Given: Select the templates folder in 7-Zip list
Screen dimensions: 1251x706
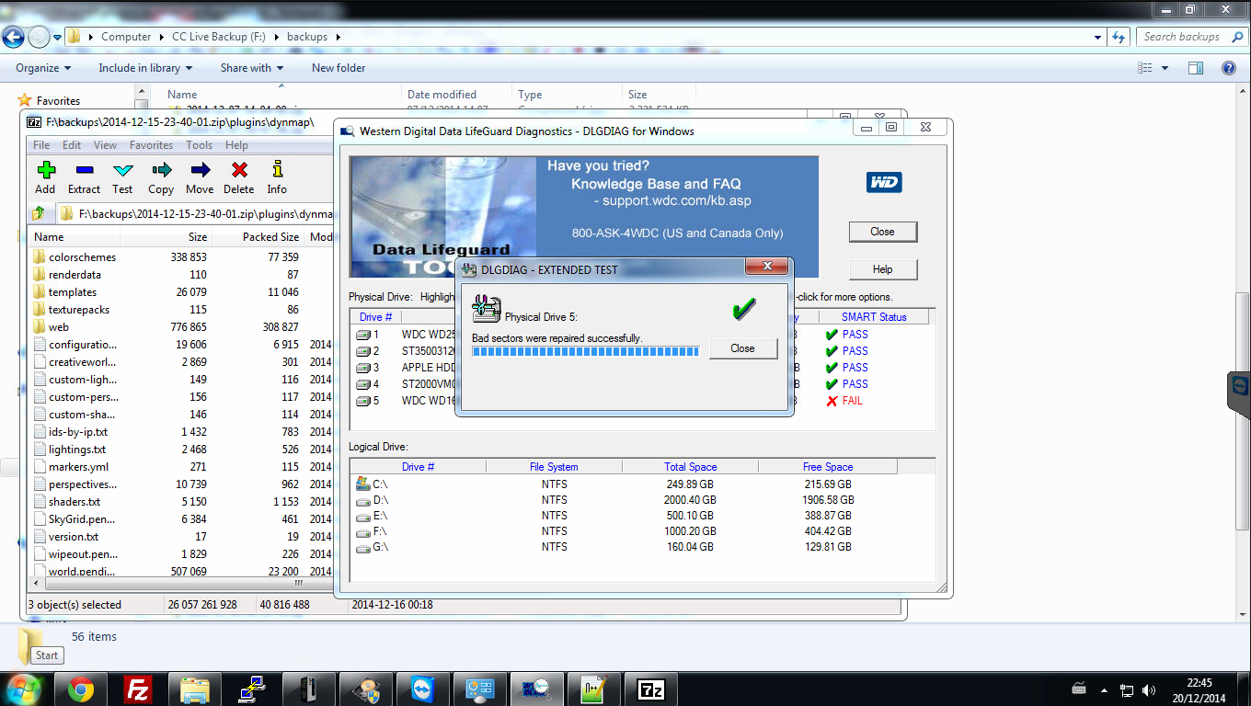Looking at the screenshot, I should tap(73, 292).
